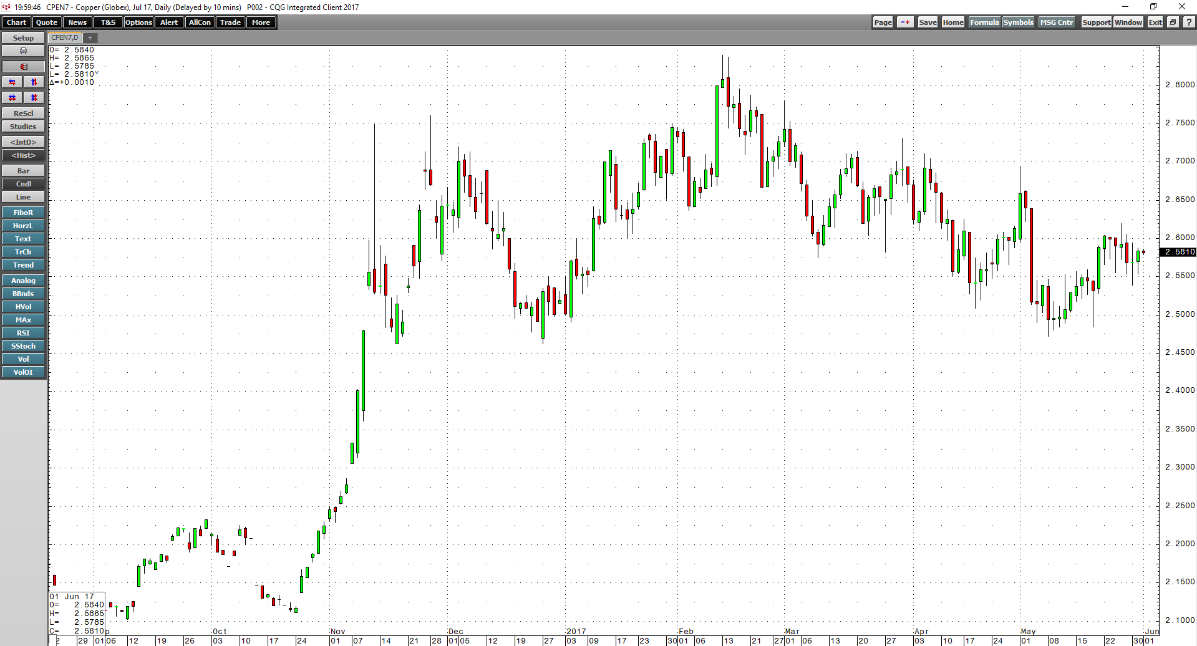Open the Support dropdown menu

pyautogui.click(x=1096, y=22)
